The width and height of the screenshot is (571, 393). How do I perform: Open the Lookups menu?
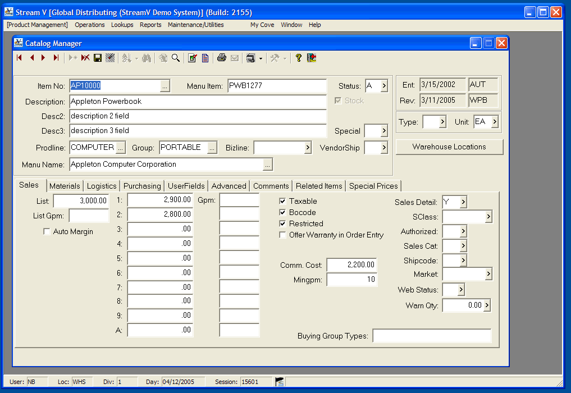click(122, 25)
